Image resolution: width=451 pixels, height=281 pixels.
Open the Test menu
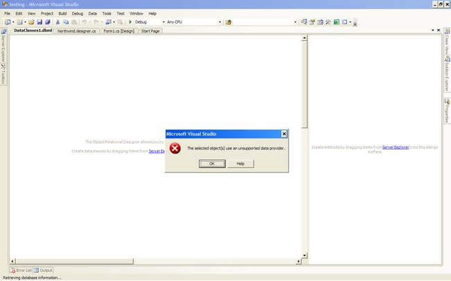click(x=121, y=13)
